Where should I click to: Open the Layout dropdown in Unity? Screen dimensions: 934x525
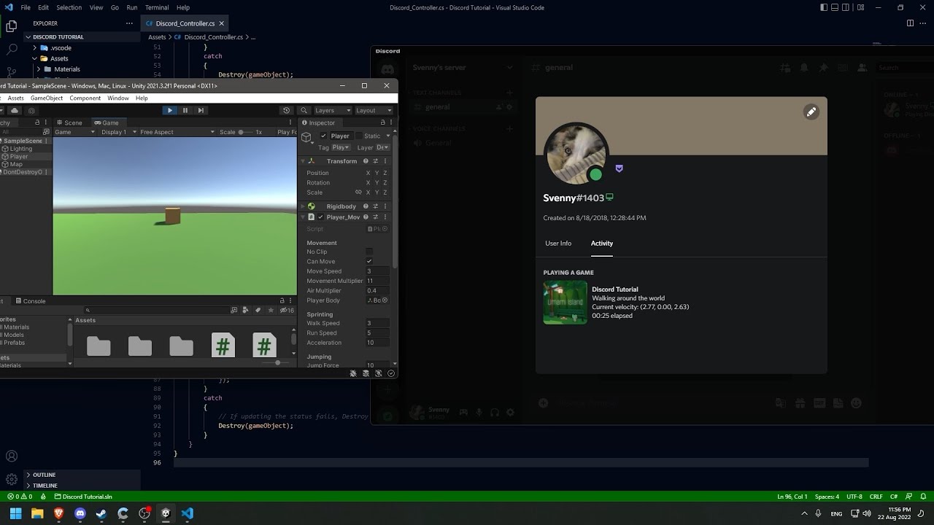pos(374,110)
